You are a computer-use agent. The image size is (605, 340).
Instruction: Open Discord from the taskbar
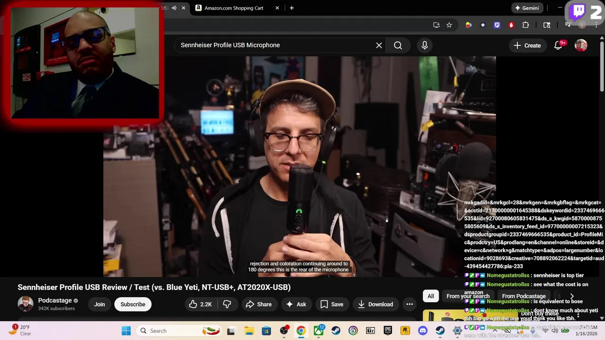point(423,331)
